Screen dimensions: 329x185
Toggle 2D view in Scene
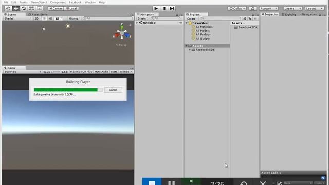coord(36,18)
